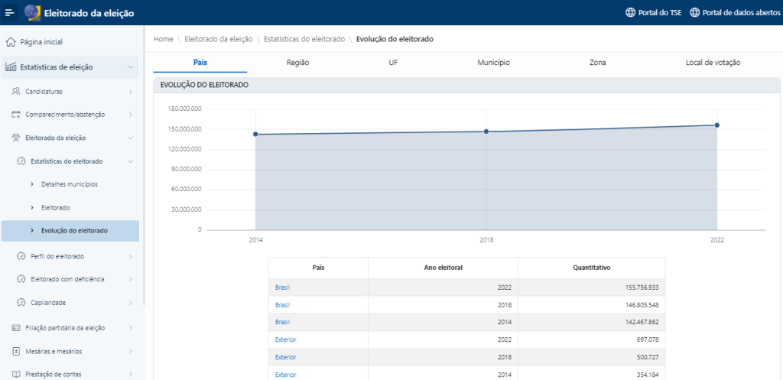Click the Prestação de contas icon

[16, 374]
